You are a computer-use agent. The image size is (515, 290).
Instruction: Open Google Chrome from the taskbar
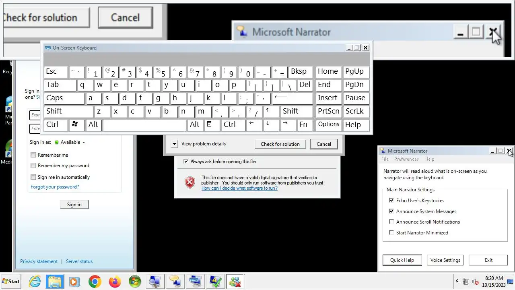pos(95,281)
